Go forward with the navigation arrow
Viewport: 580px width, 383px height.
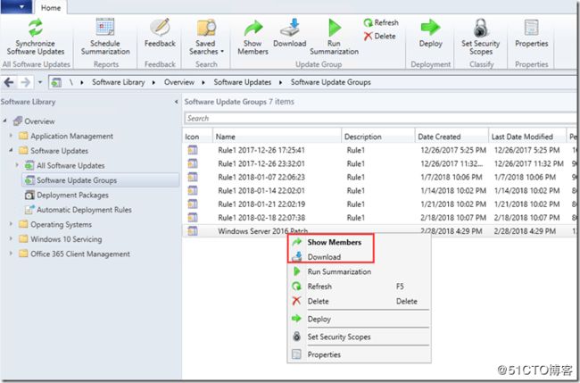(x=26, y=82)
